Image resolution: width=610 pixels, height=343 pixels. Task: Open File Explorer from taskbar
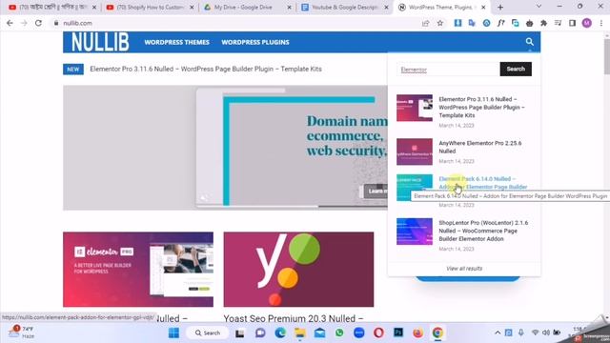[300, 333]
